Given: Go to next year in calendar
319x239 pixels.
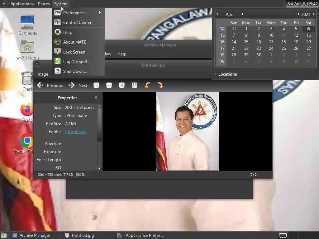Looking at the screenshot, I should tap(313, 14).
